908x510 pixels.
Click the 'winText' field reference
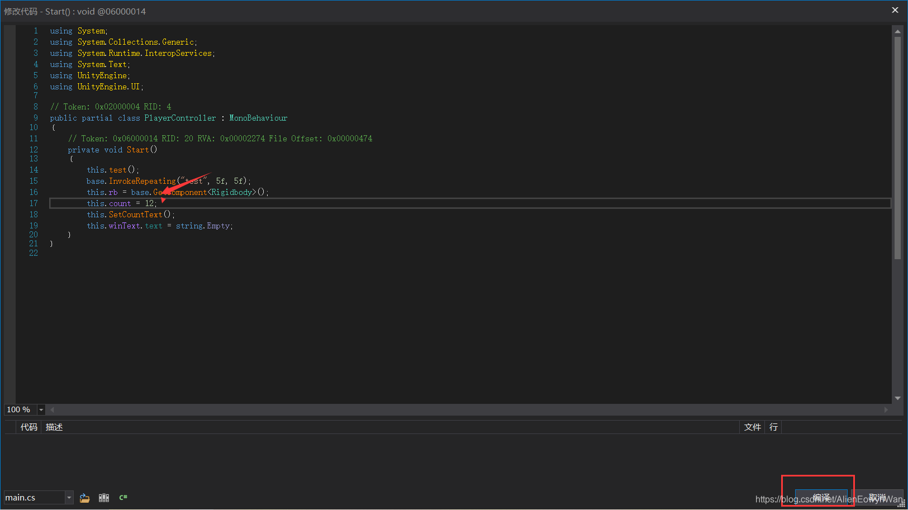coord(125,226)
